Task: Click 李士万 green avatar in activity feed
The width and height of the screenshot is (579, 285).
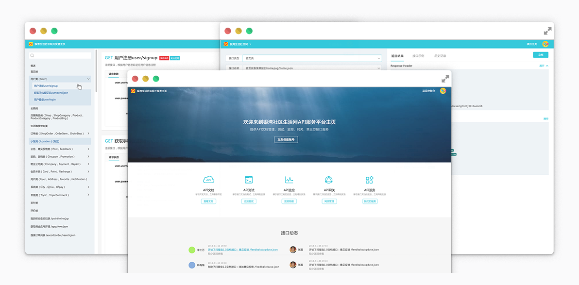Action: [x=192, y=250]
